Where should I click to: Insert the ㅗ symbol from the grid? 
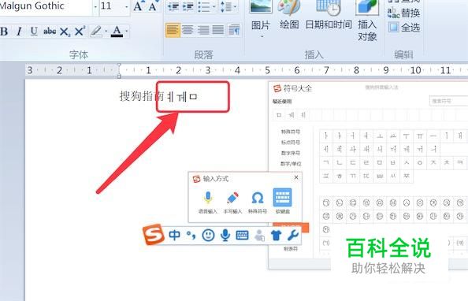[380, 136]
